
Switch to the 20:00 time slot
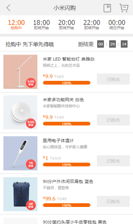pos(66,24)
